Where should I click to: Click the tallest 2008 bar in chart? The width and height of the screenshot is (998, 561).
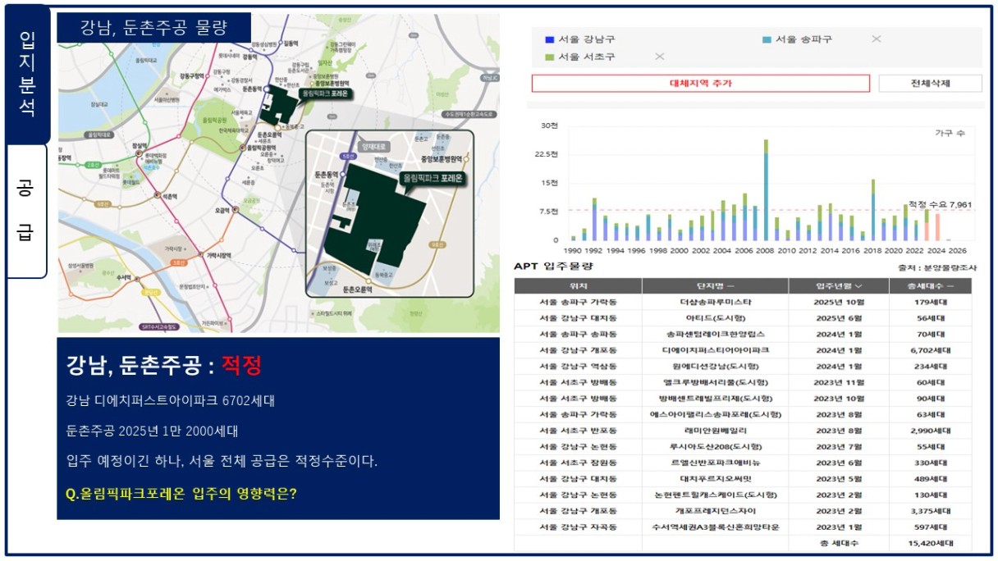click(x=766, y=190)
